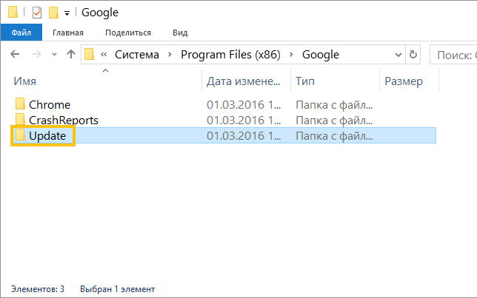Click Элементов: 3 in status bar

[38, 289]
